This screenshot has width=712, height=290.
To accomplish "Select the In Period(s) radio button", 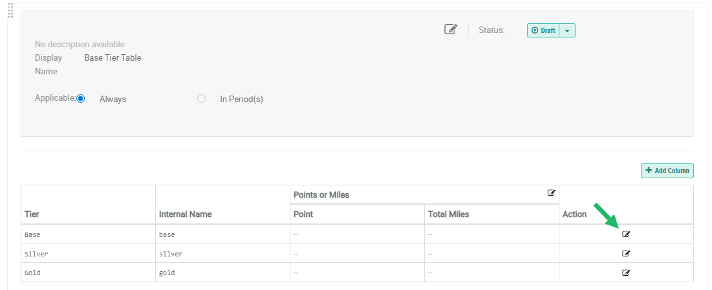I will click(x=202, y=99).
